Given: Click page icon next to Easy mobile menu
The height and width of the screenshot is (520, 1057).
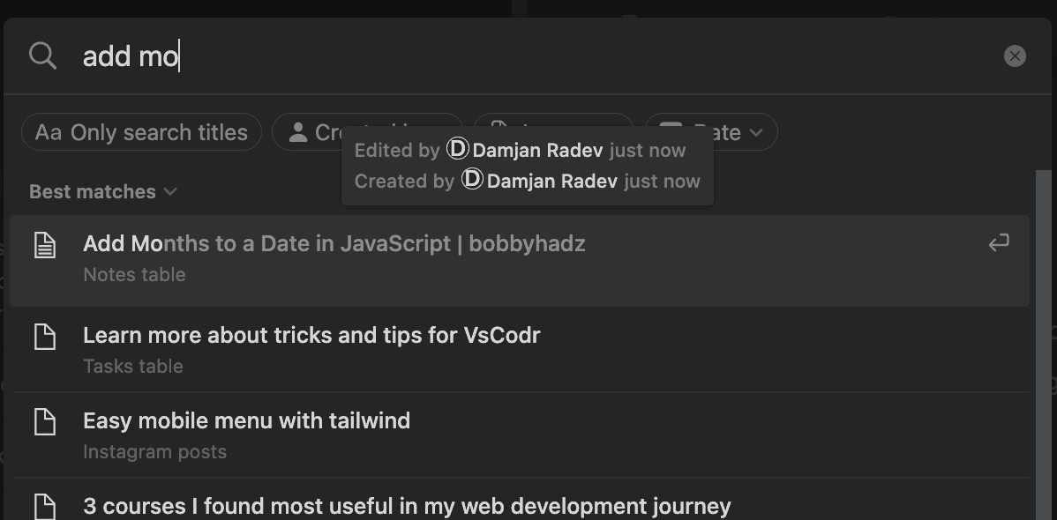Looking at the screenshot, I should 45,421.
